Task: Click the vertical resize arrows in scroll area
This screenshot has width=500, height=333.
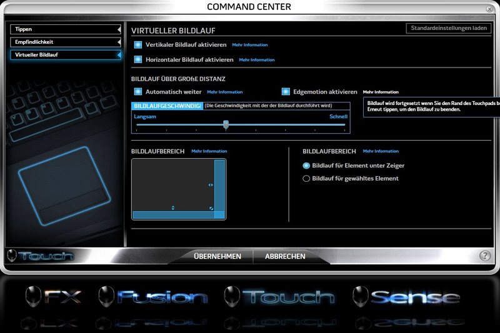Action: pos(173,208)
